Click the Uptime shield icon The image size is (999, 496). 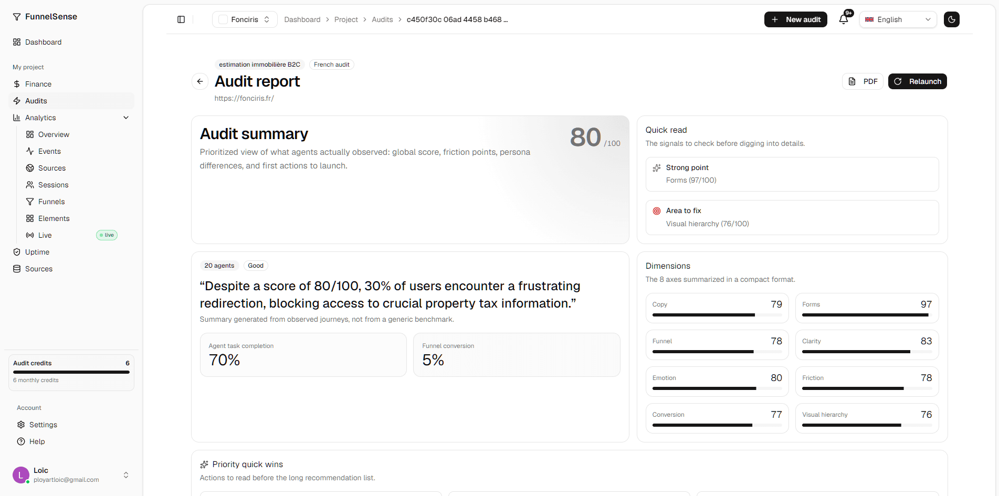tap(17, 252)
